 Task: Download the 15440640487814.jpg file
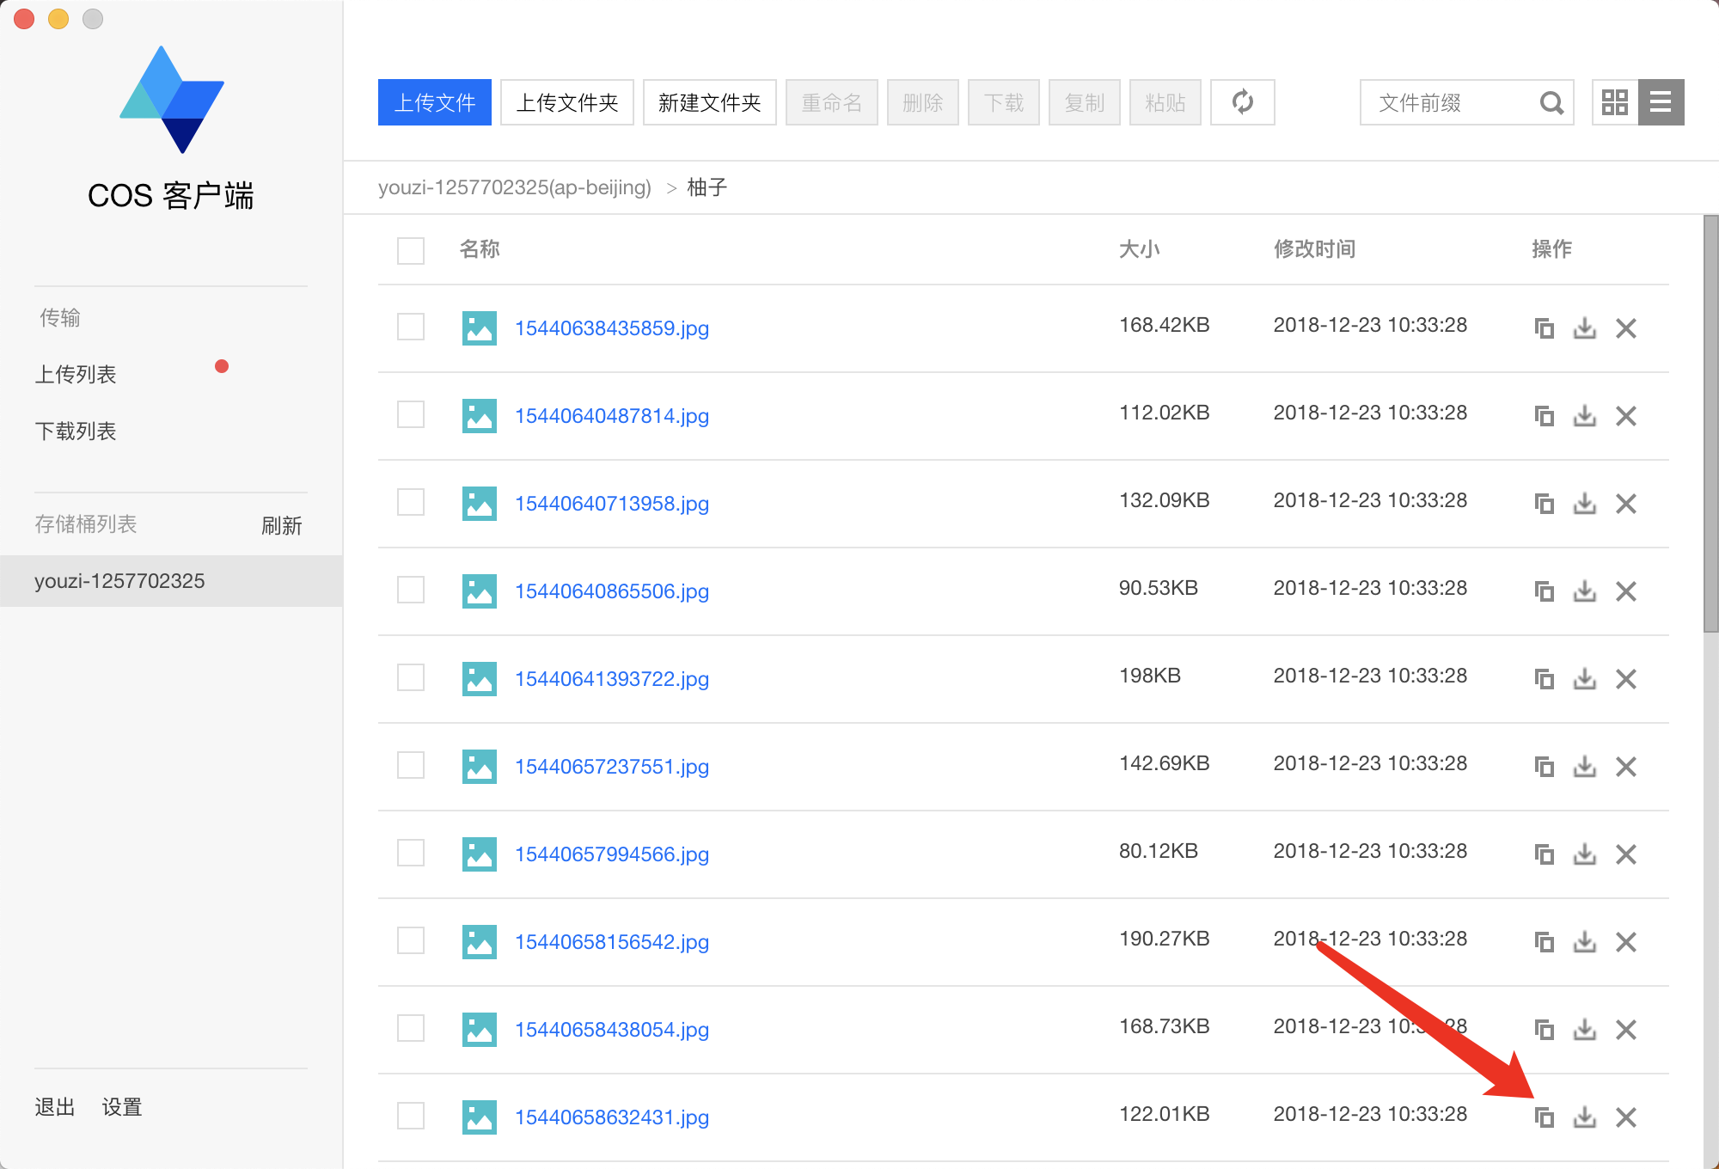[1584, 416]
